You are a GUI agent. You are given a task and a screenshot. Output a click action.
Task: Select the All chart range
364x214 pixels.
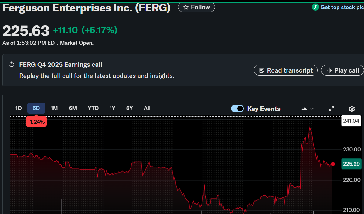[x=147, y=108]
